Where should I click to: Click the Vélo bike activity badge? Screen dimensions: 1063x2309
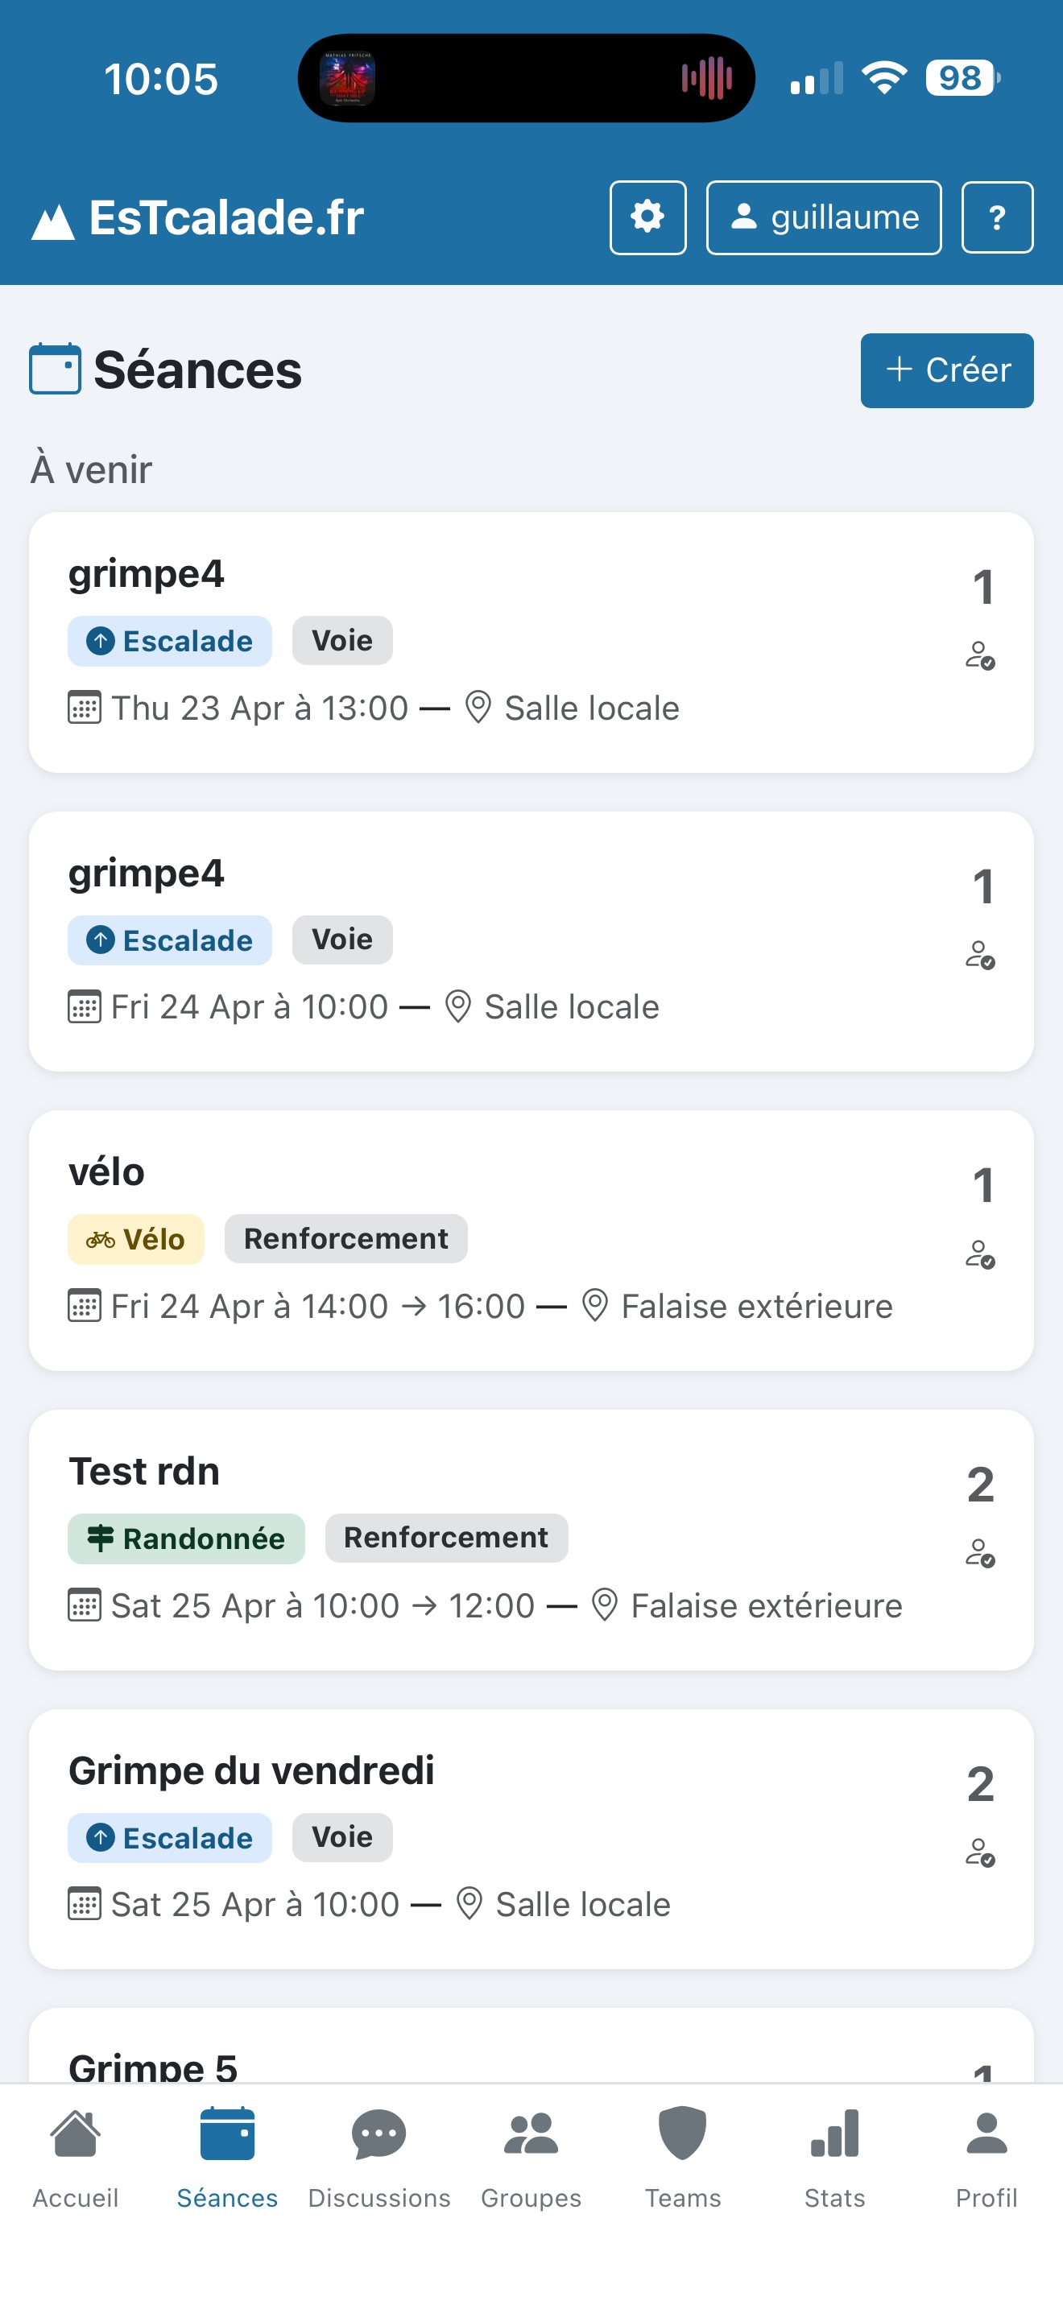click(x=136, y=1240)
